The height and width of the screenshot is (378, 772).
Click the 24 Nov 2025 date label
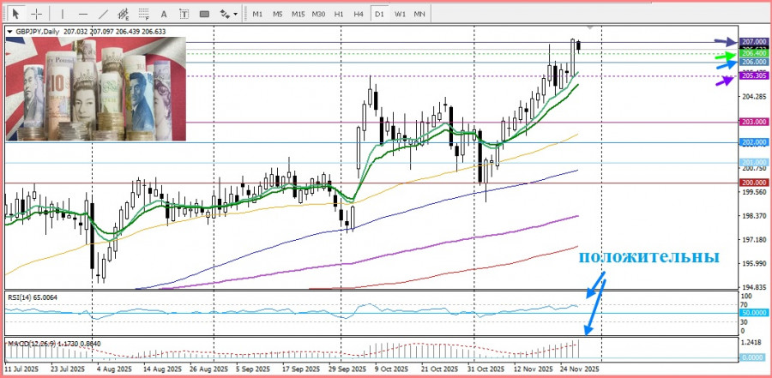(x=579, y=369)
